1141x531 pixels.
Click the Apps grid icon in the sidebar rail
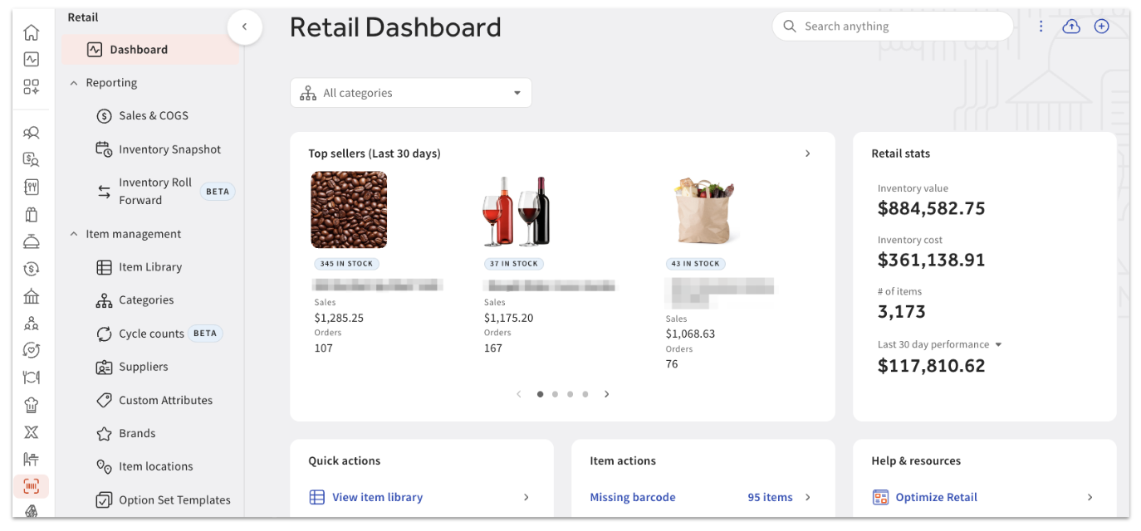pyautogui.click(x=32, y=85)
